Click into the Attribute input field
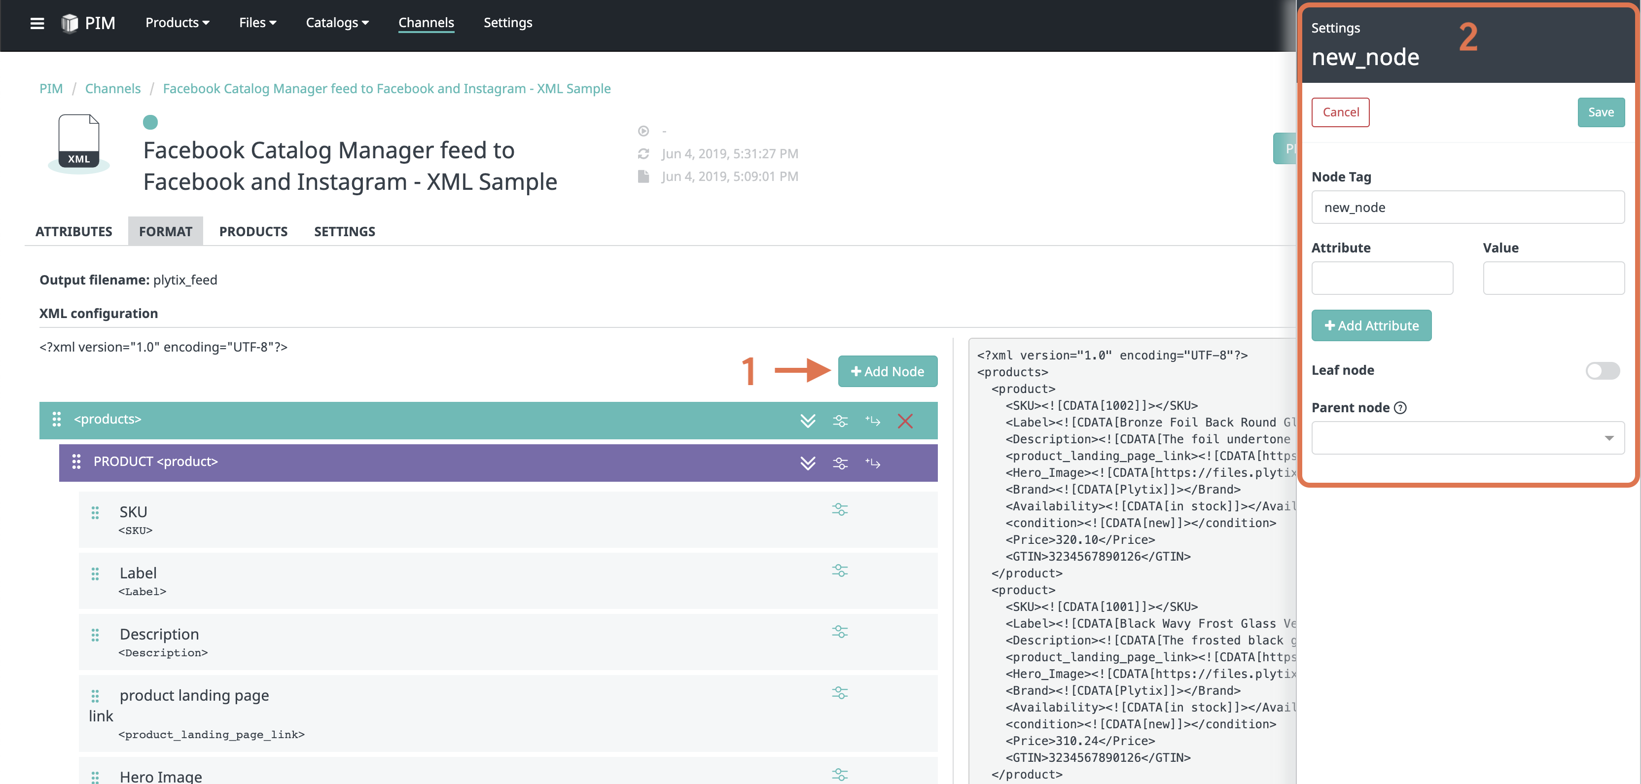The height and width of the screenshot is (784, 1641). tap(1382, 278)
